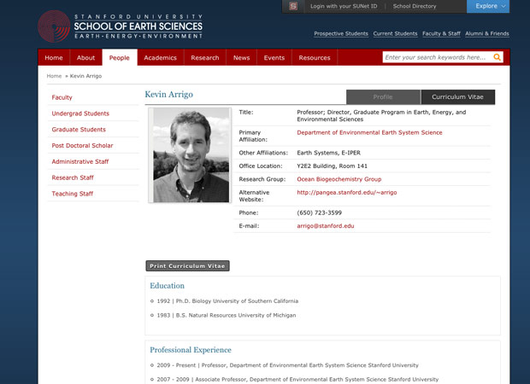This screenshot has width=530, height=384.
Task: Click the Kevin Arrigo breadcrumb text
Action: tap(85, 76)
